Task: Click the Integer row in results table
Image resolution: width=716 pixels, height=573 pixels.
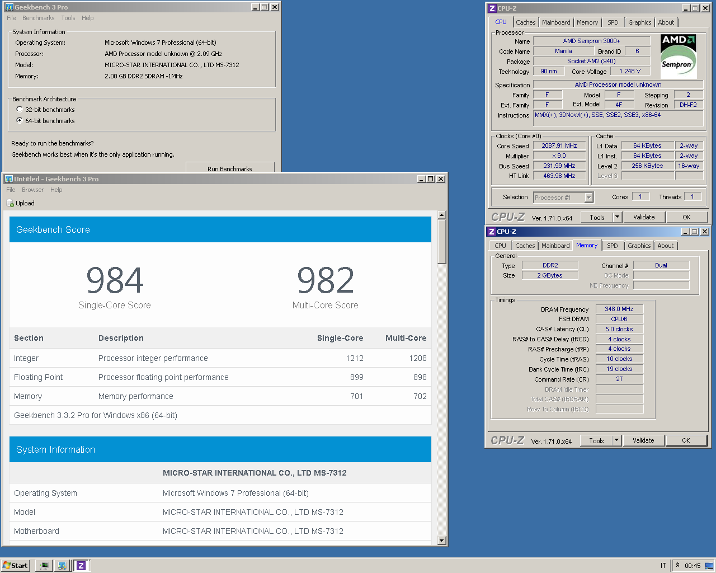Action: [x=220, y=358]
